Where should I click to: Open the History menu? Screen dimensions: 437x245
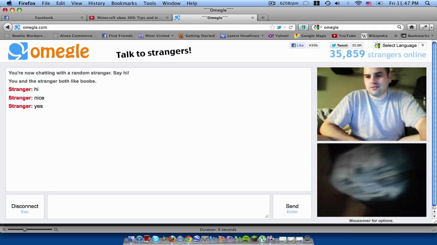click(x=97, y=3)
